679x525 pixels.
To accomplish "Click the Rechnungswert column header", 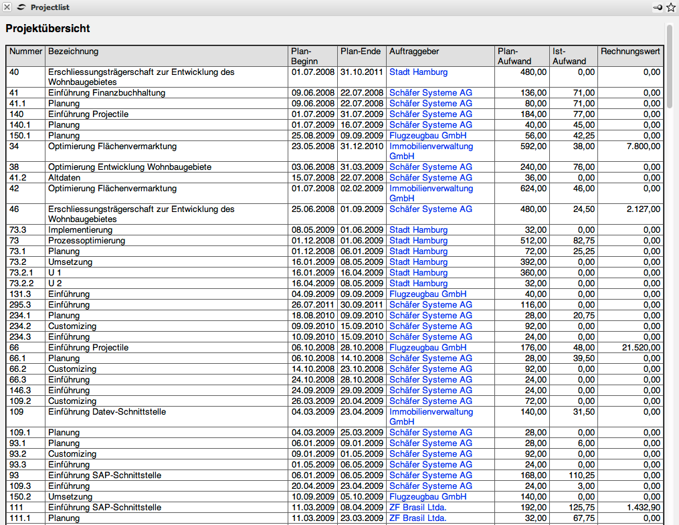I will (630, 51).
